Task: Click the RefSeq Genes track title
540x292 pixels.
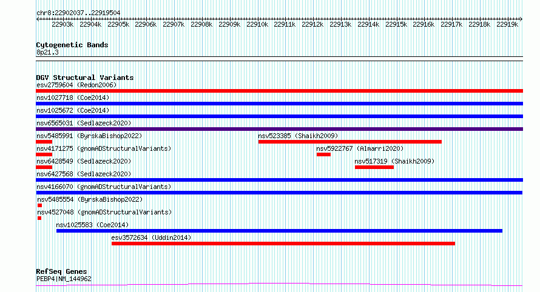Action: pos(61,272)
